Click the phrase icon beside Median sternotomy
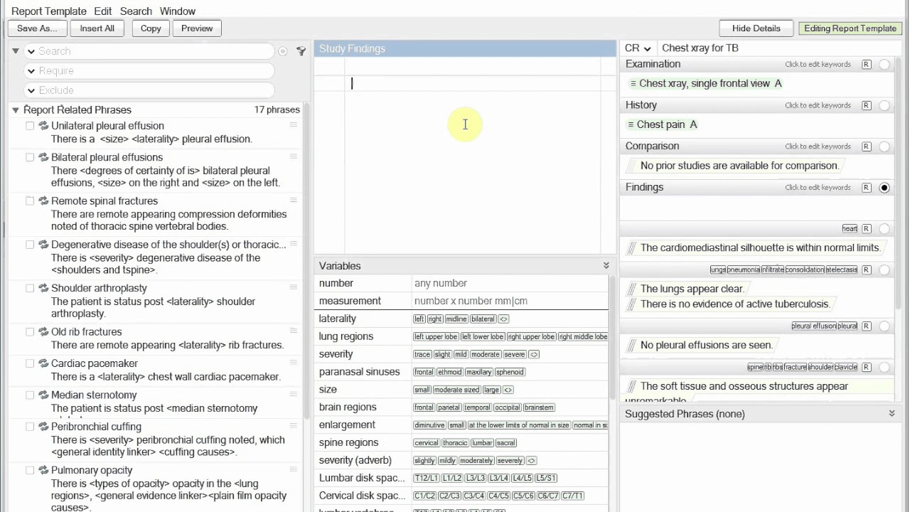Image resolution: width=910 pixels, height=512 pixels. 43,395
